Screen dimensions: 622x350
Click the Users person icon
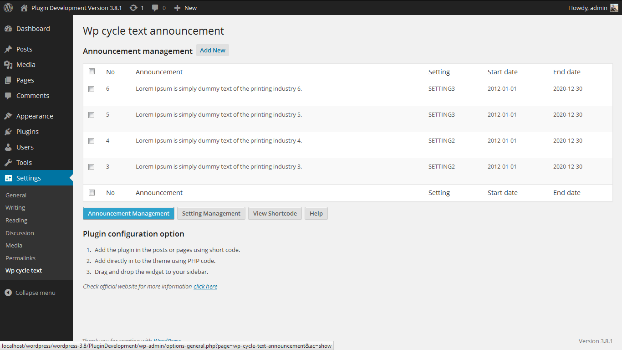[8, 147]
